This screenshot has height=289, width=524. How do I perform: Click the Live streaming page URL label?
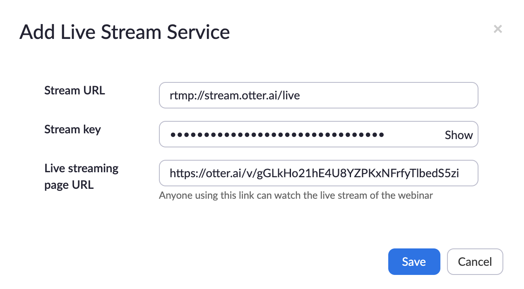click(x=81, y=176)
